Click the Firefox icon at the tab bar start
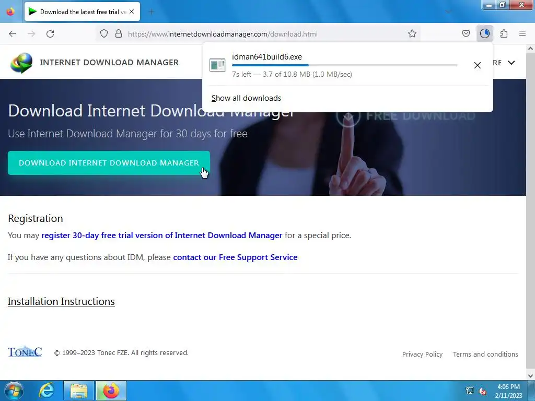This screenshot has height=401, width=535. coord(10,11)
